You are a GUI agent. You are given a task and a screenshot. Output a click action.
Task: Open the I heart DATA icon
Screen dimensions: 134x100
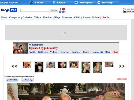coord(63,10)
